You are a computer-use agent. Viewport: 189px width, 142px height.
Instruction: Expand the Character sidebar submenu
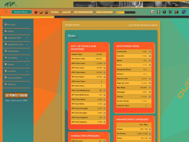pyautogui.click(x=27, y=38)
